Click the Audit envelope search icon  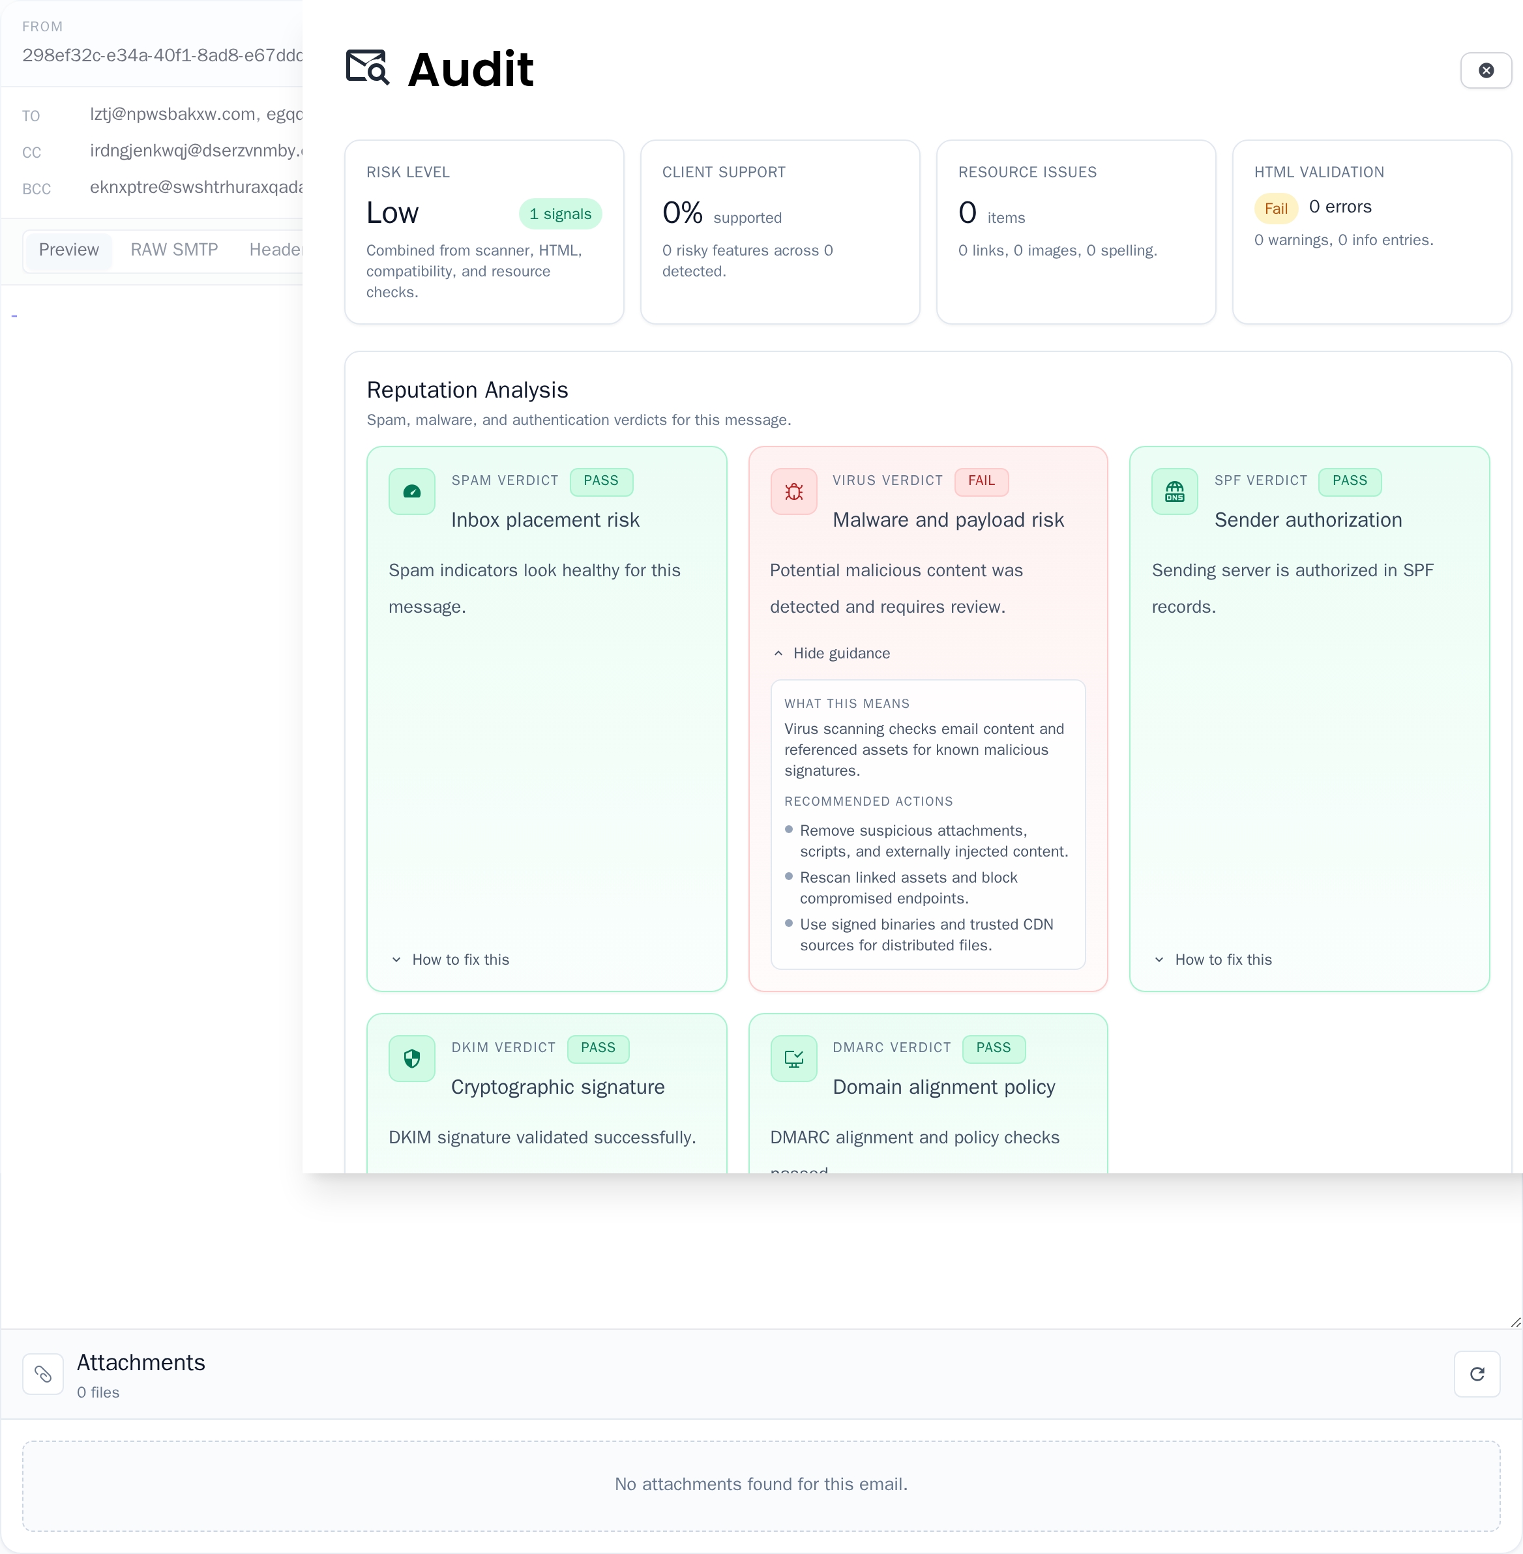tap(367, 67)
